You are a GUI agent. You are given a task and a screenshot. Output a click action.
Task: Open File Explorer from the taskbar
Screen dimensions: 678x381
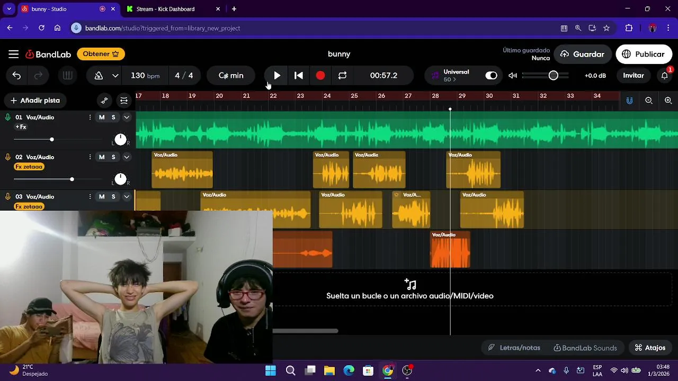pyautogui.click(x=329, y=370)
